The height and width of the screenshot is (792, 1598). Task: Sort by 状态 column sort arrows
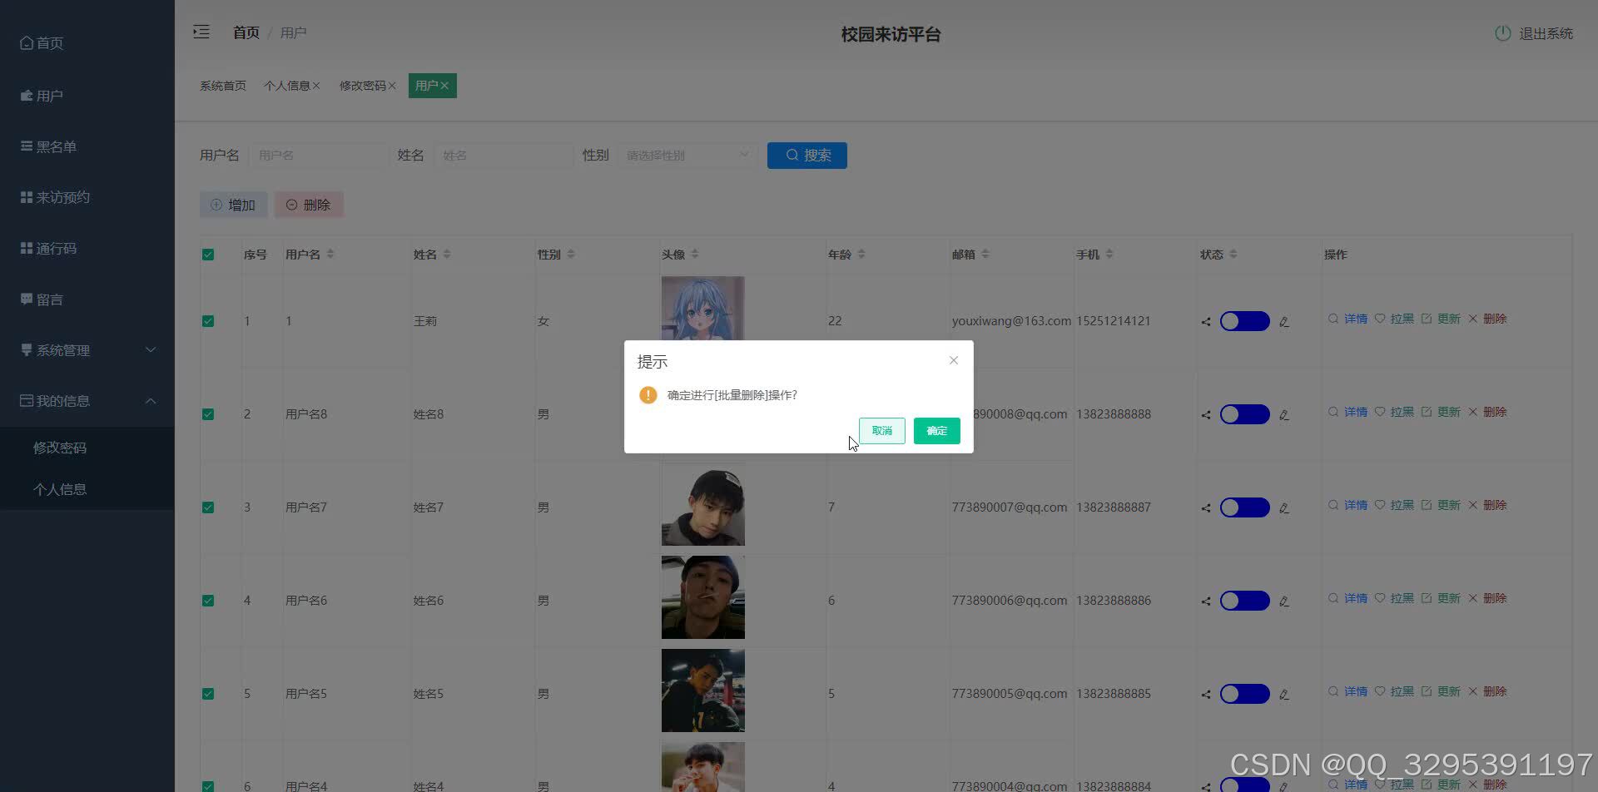point(1233,254)
